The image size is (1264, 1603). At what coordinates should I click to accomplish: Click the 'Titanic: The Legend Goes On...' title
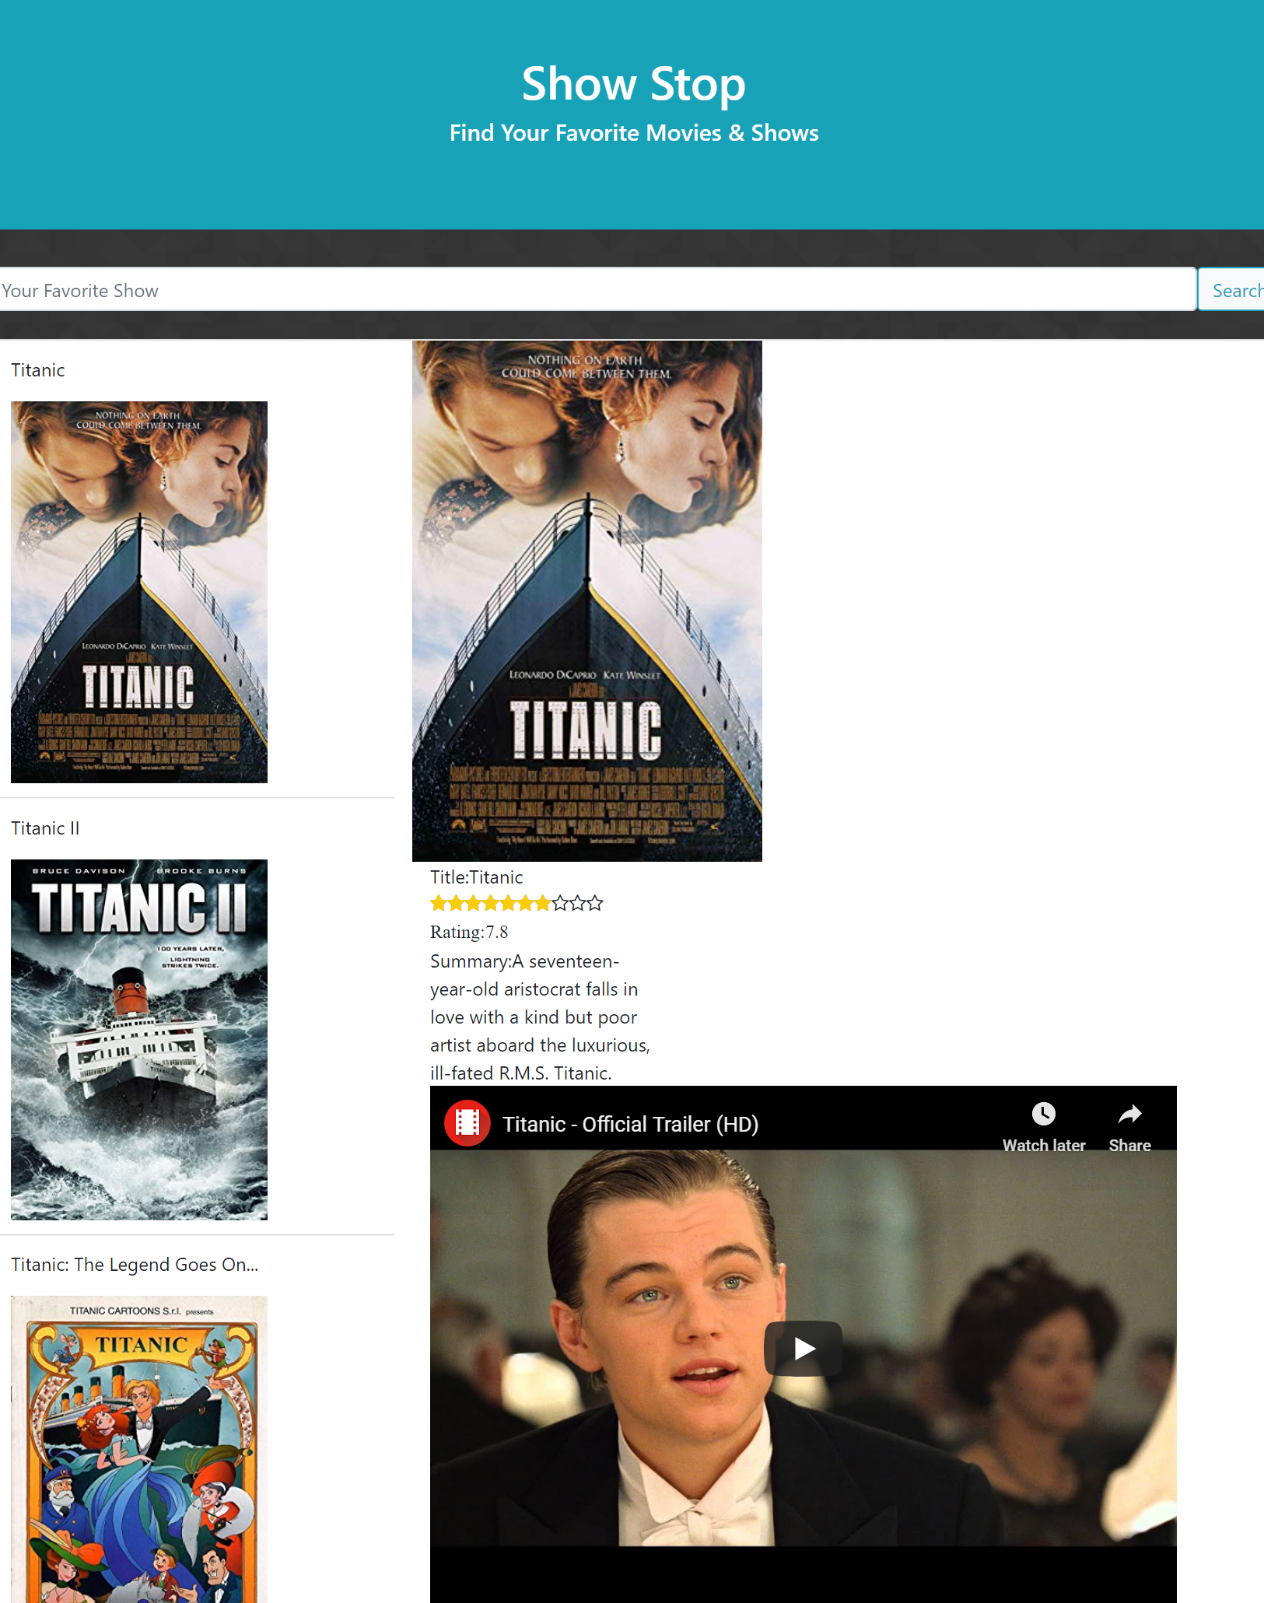tap(135, 1265)
